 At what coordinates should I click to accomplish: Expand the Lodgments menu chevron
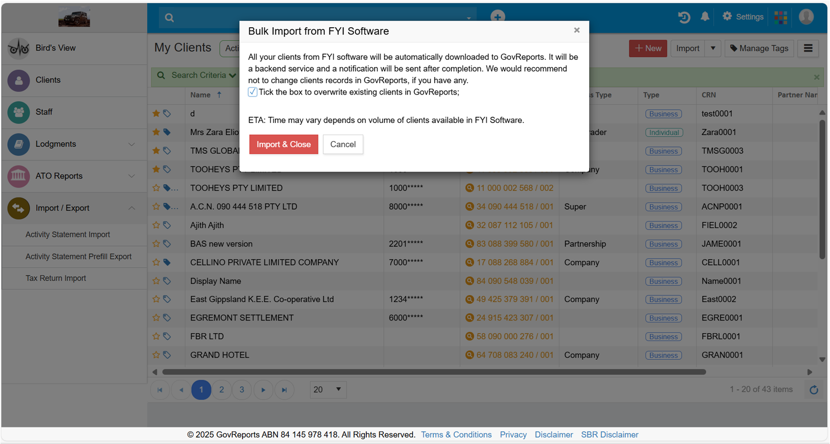click(131, 144)
